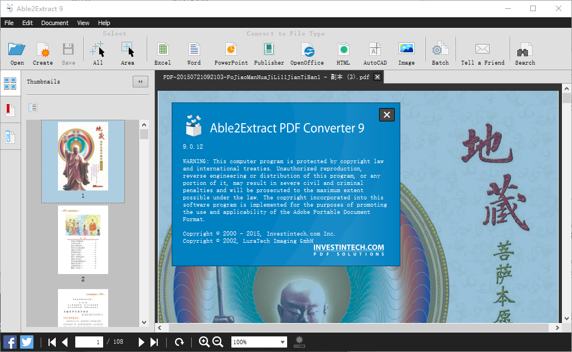572x352 pixels.
Task: Toggle the thumbnail list view option
Action: (32, 107)
